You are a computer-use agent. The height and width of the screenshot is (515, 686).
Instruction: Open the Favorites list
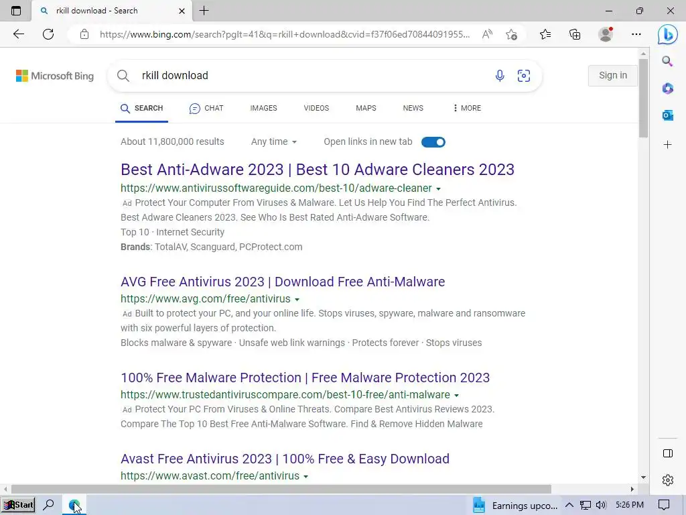pos(545,34)
